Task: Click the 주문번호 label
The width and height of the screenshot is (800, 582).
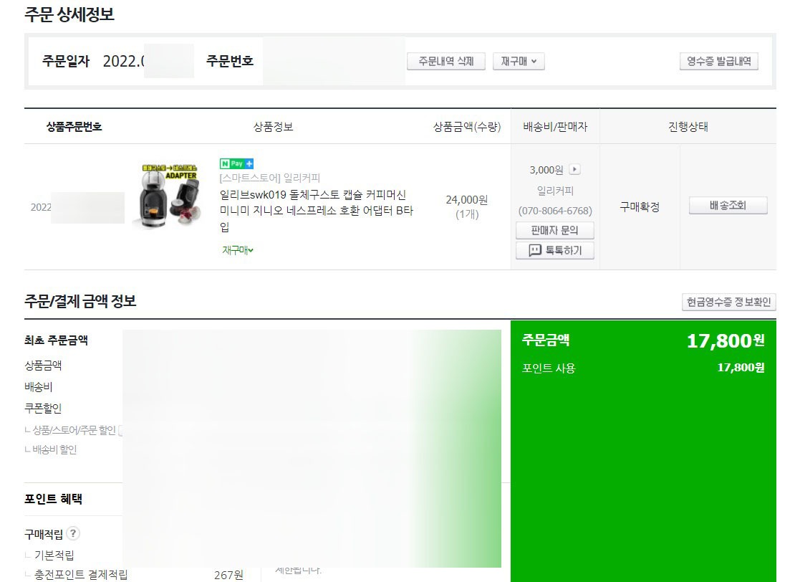Action: click(x=230, y=61)
